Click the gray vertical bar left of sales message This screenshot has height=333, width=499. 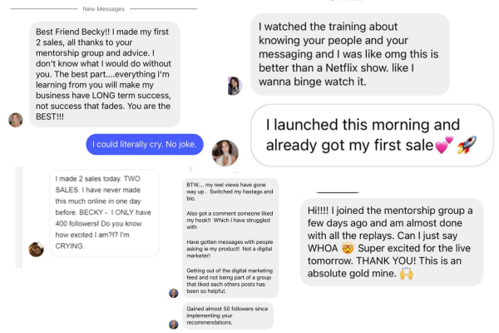click(x=19, y=217)
